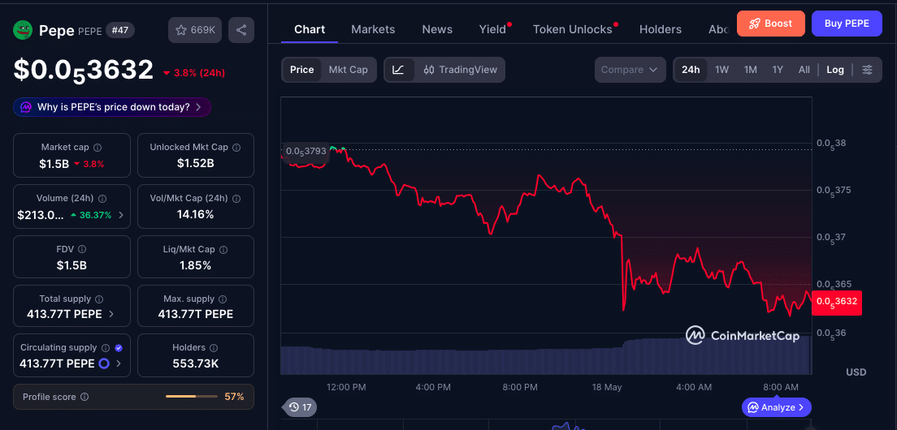The width and height of the screenshot is (897, 430).
Task: Click the Liq/Mkt Cap info icon
Action: [223, 250]
